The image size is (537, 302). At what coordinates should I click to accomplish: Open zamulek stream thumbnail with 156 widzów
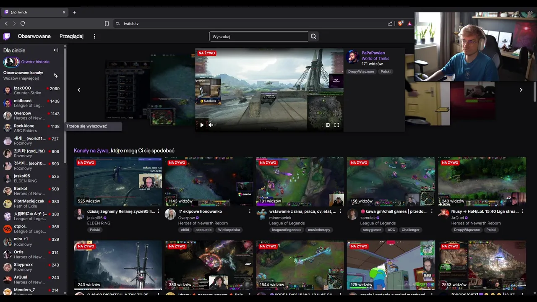tap(391, 182)
